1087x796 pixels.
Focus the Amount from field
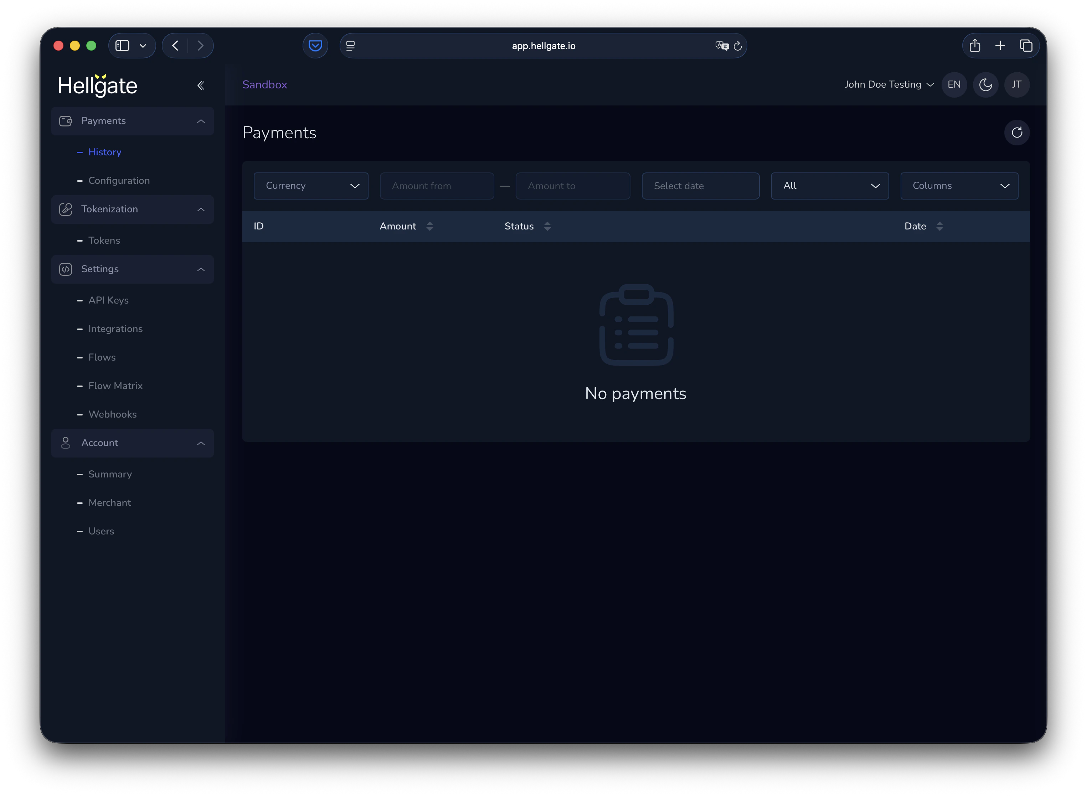[437, 186]
